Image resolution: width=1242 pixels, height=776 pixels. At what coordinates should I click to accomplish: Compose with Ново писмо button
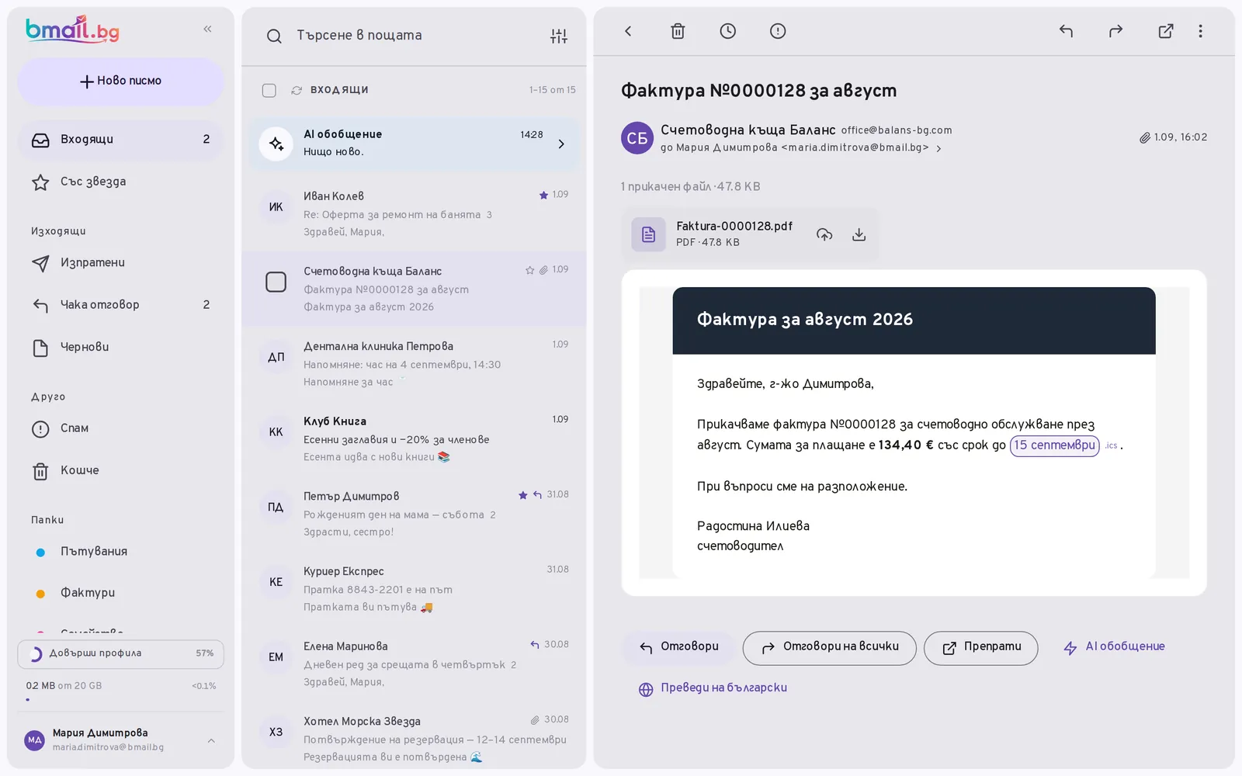[x=120, y=81]
